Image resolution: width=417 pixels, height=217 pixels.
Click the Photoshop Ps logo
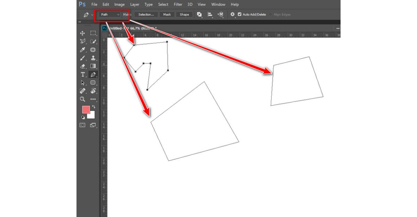(82, 4)
